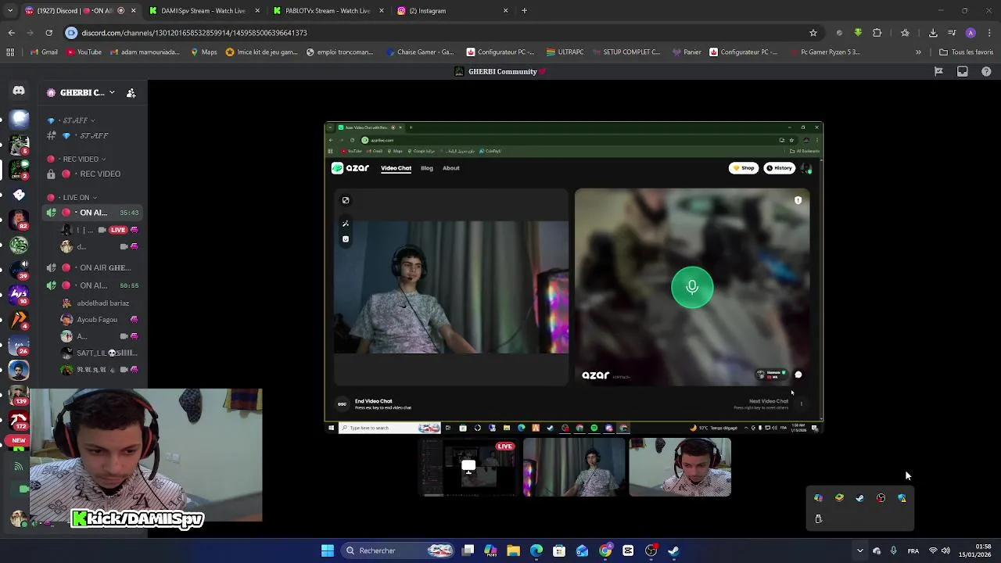Open the YouTube bookmark
Viewport: 1001px width, 563px height.
click(84, 52)
